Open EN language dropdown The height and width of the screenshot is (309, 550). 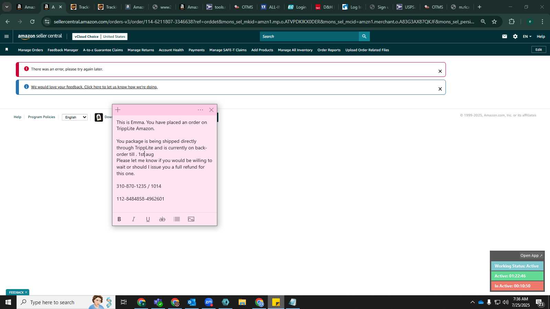527,36
